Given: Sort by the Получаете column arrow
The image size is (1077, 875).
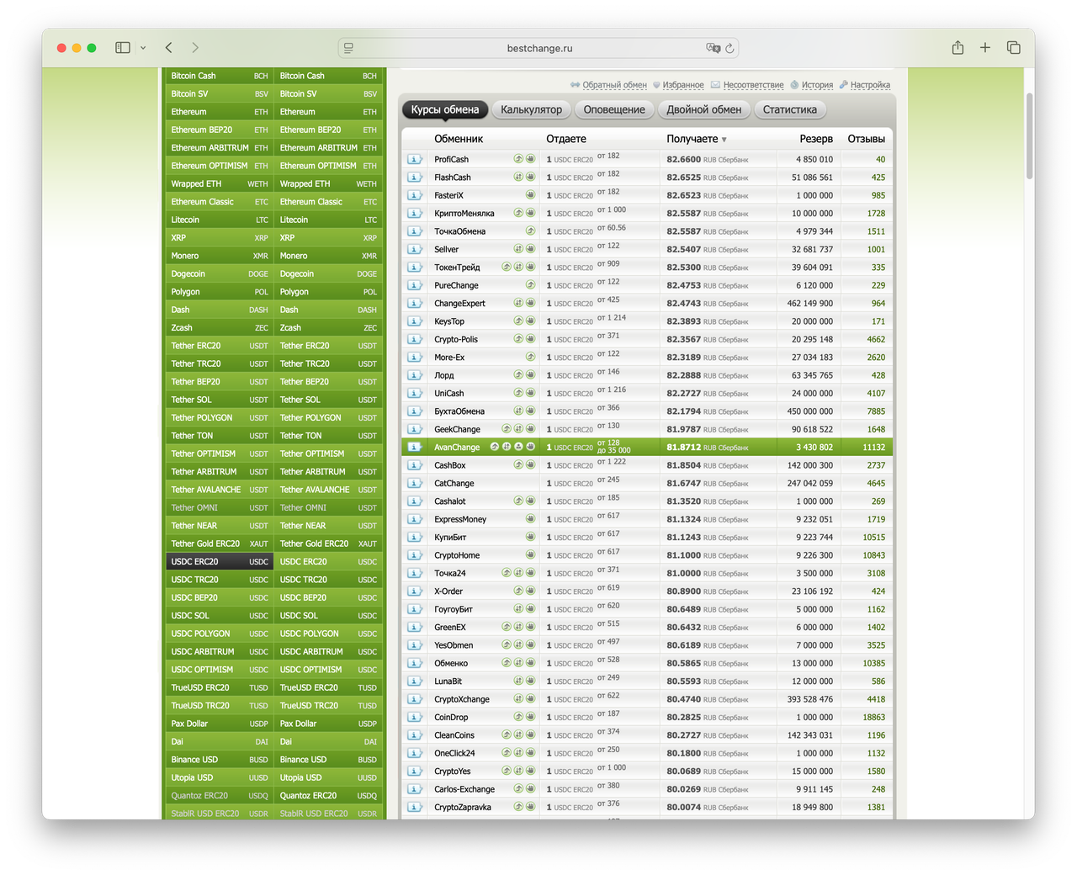Looking at the screenshot, I should pyautogui.click(x=724, y=140).
